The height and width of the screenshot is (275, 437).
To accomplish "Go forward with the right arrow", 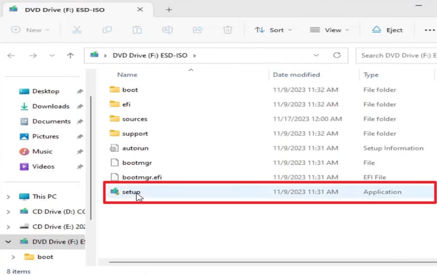I will pyautogui.click(x=33, y=55).
